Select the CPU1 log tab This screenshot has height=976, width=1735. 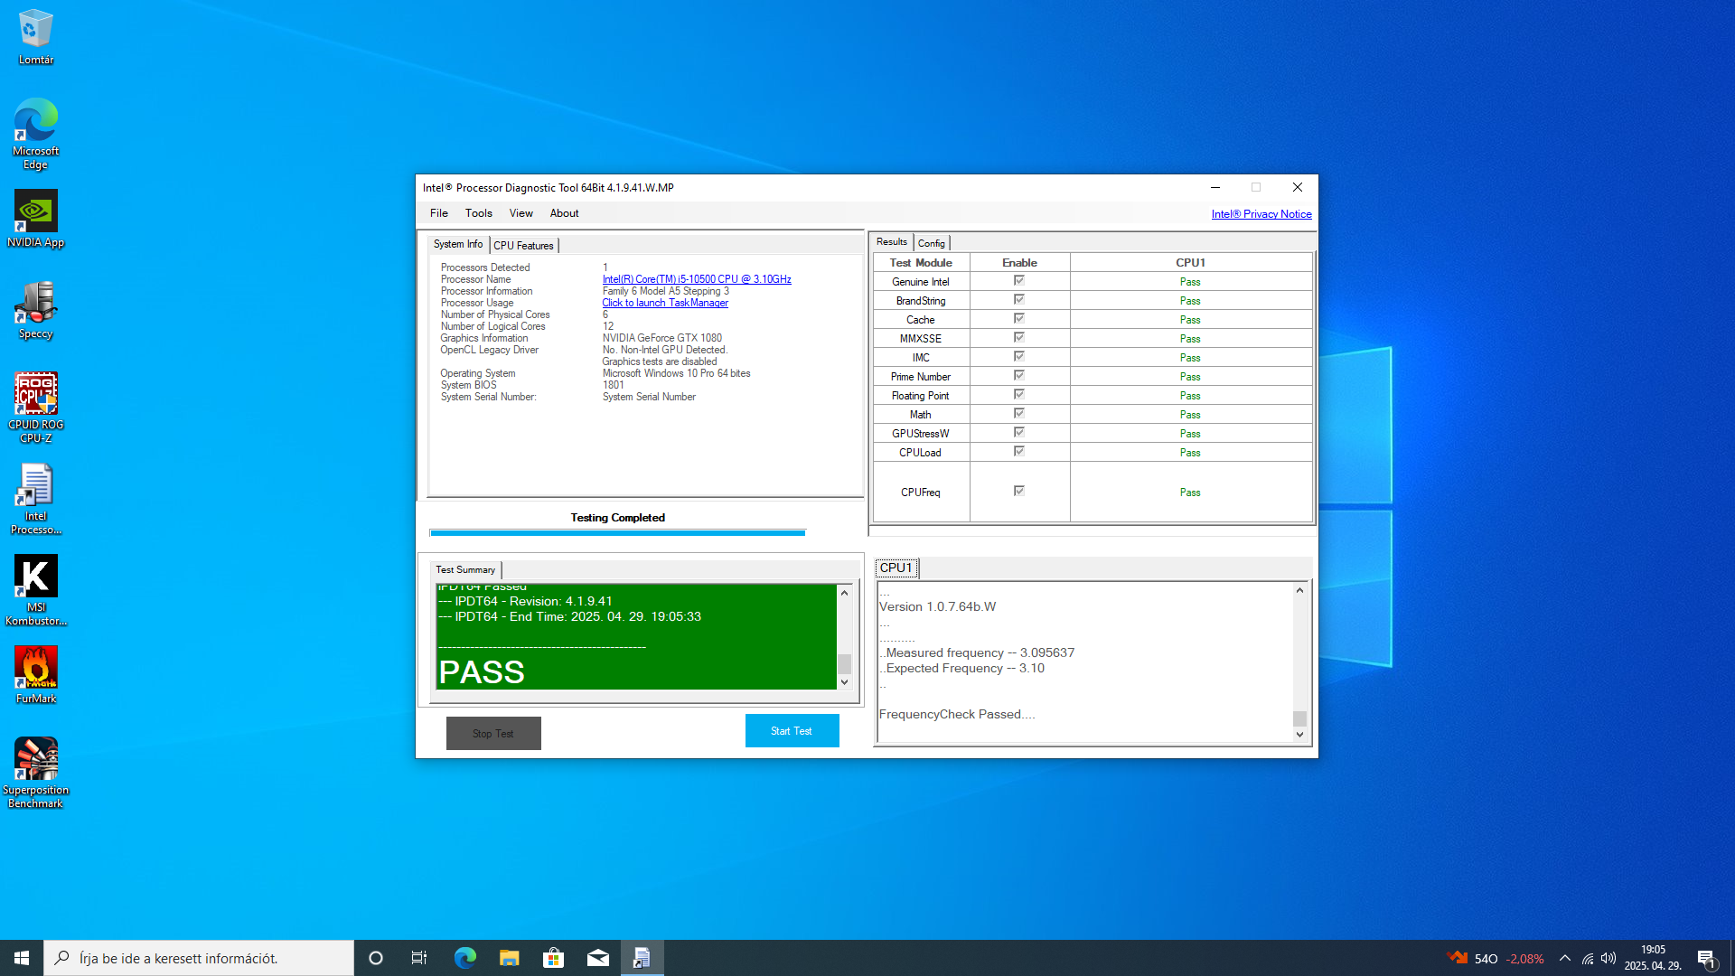pos(896,568)
